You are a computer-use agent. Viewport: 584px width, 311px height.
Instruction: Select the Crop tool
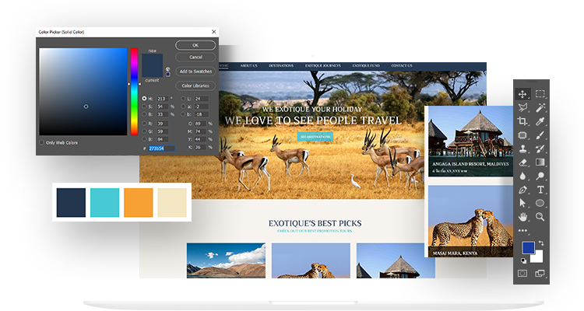pos(522,121)
